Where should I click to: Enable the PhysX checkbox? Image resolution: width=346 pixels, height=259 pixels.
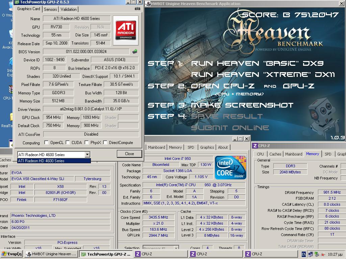click(x=87, y=143)
